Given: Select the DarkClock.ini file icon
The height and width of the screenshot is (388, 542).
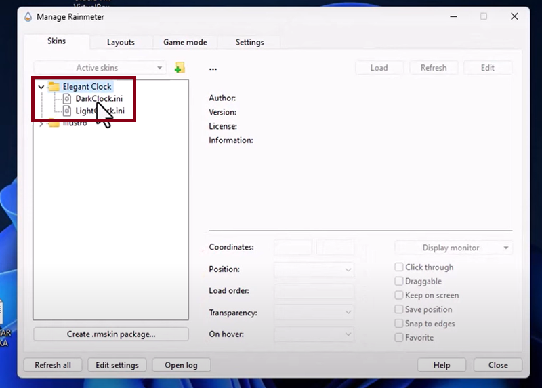Looking at the screenshot, I should click(x=67, y=98).
